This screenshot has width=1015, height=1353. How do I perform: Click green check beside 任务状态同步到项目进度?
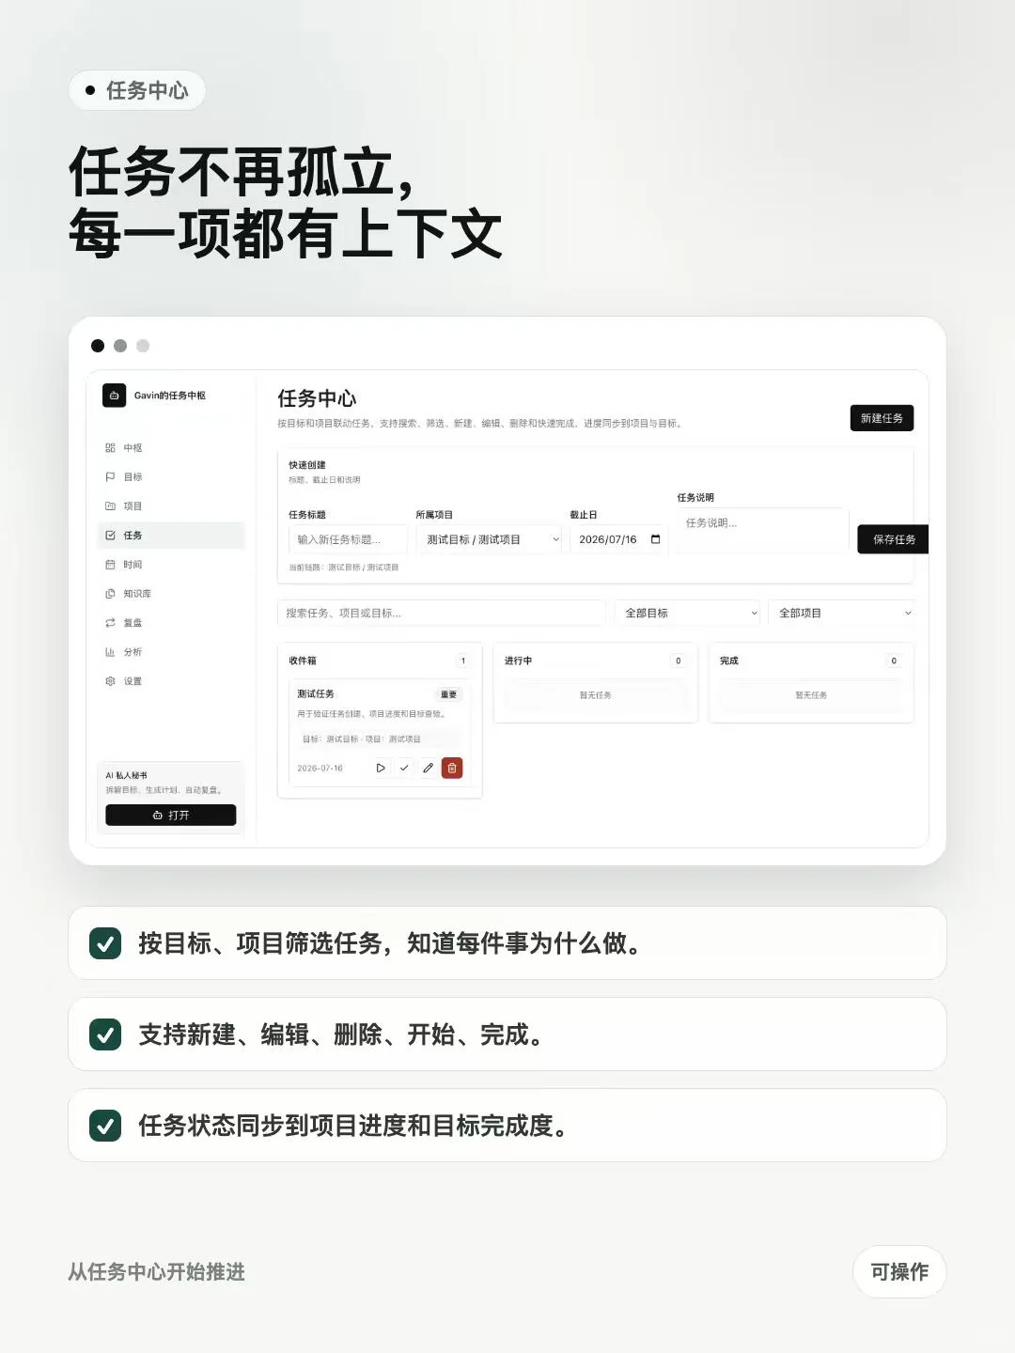(x=105, y=1126)
